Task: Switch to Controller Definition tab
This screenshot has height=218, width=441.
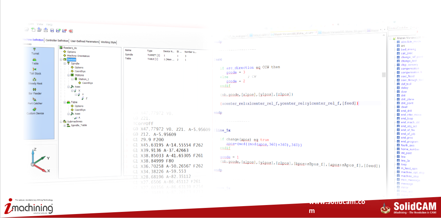Action: coord(57,41)
